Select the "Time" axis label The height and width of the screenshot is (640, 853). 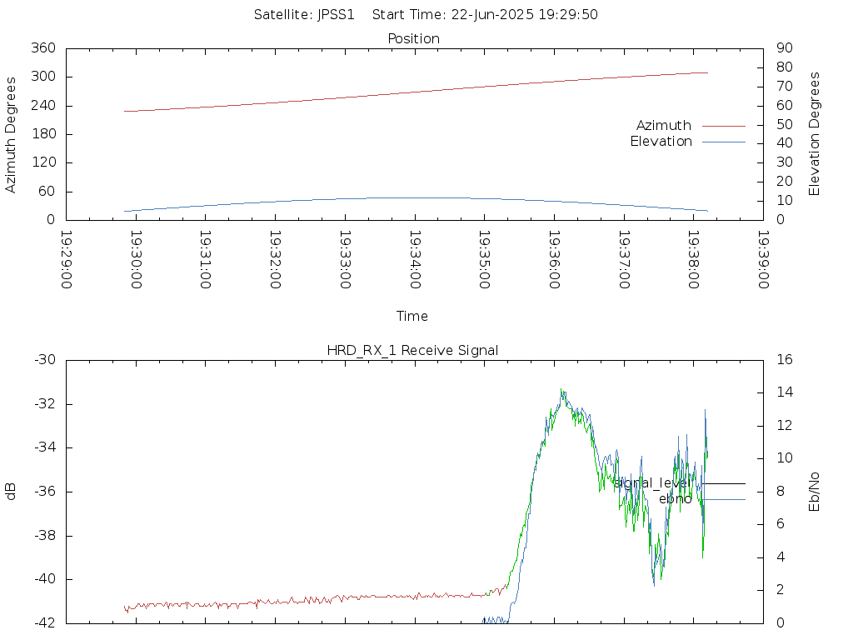[x=412, y=316]
